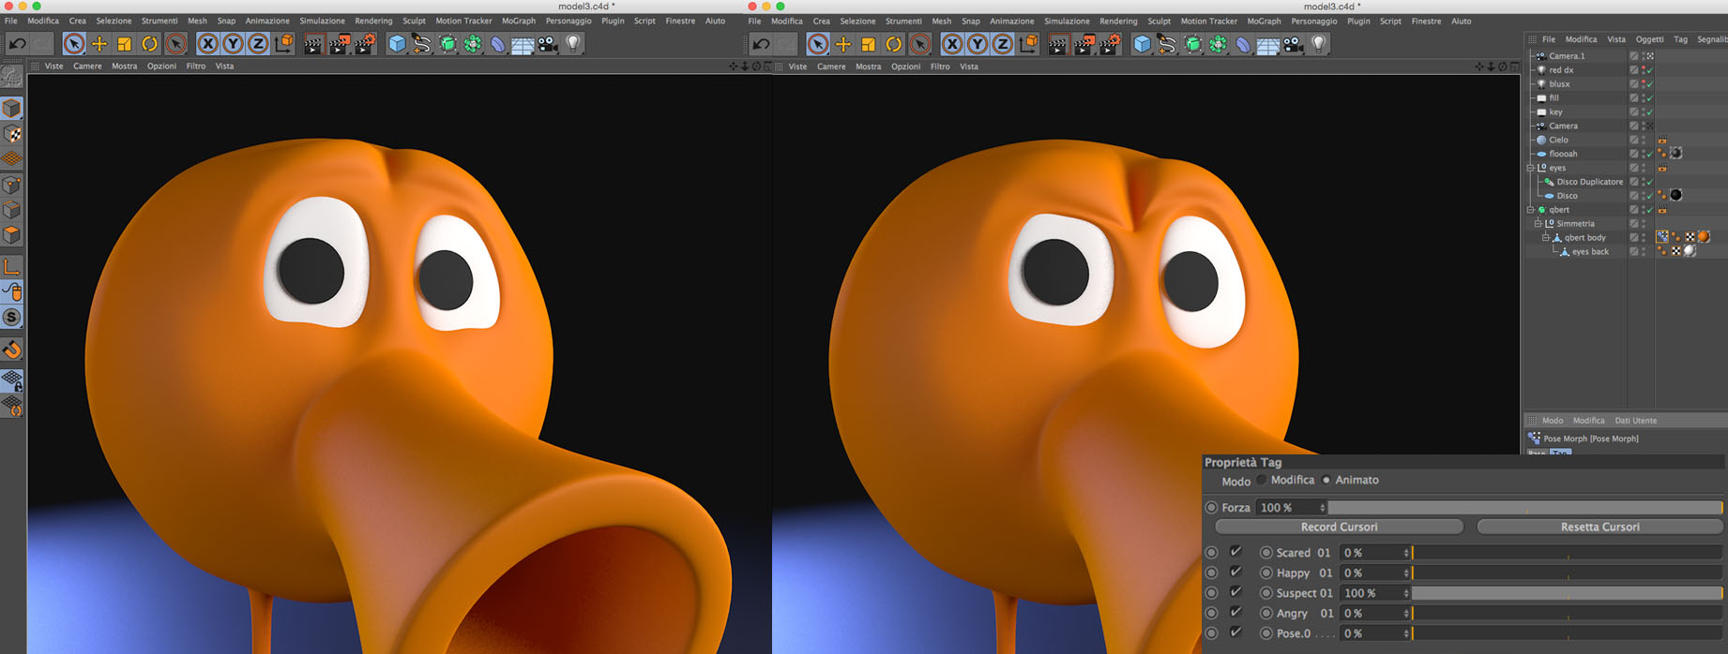Click the Forza strength slider bar
Screen dimensions: 1728x654
click(x=1525, y=507)
